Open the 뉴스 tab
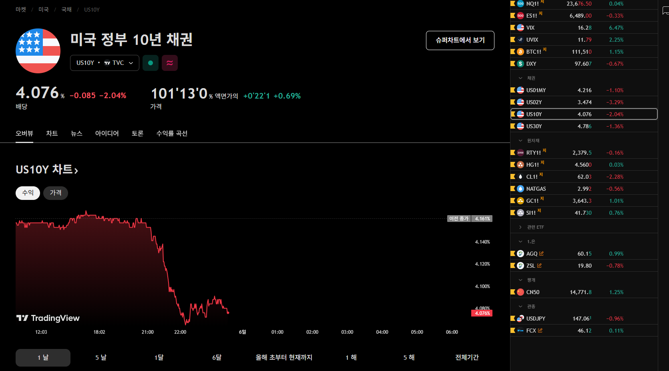Image resolution: width=669 pixels, height=371 pixels. 76,133
